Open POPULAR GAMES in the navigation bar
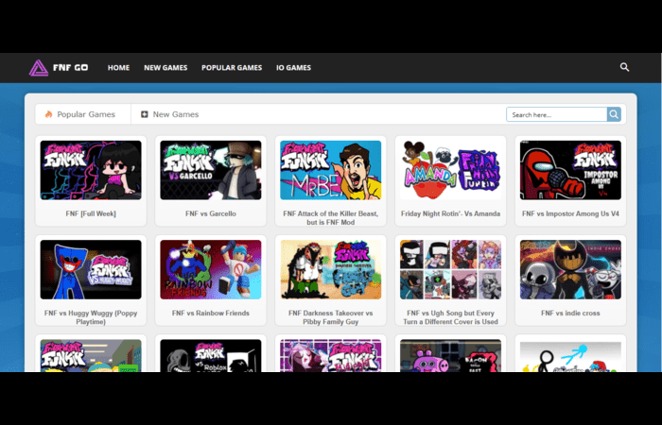 tap(232, 67)
